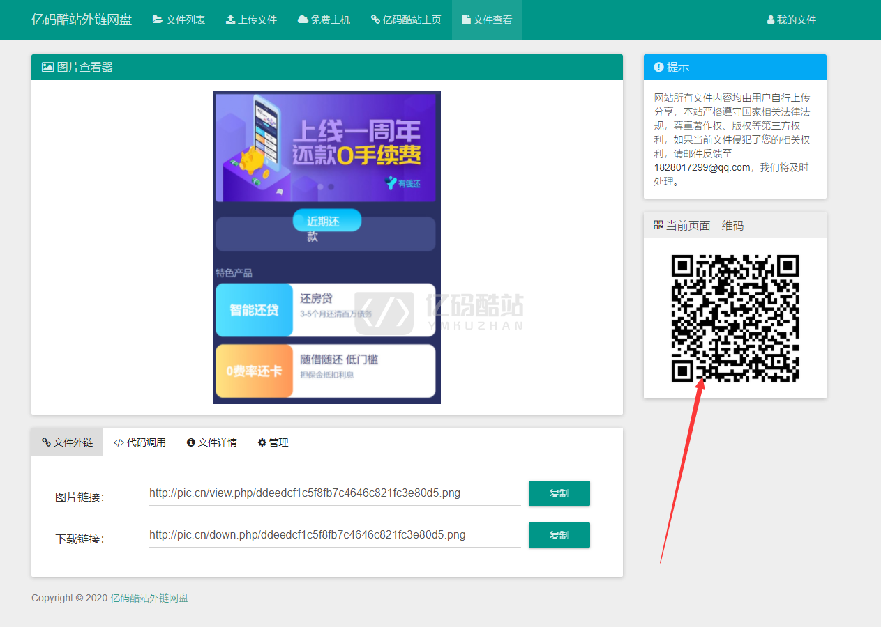Copy the 图片链接 with its 复制 button
Viewport: 881px width, 627px height.
[x=559, y=493]
